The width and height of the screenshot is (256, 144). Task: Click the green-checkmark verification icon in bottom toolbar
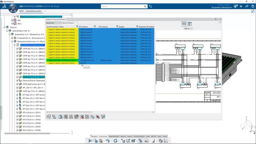[x=128, y=141]
